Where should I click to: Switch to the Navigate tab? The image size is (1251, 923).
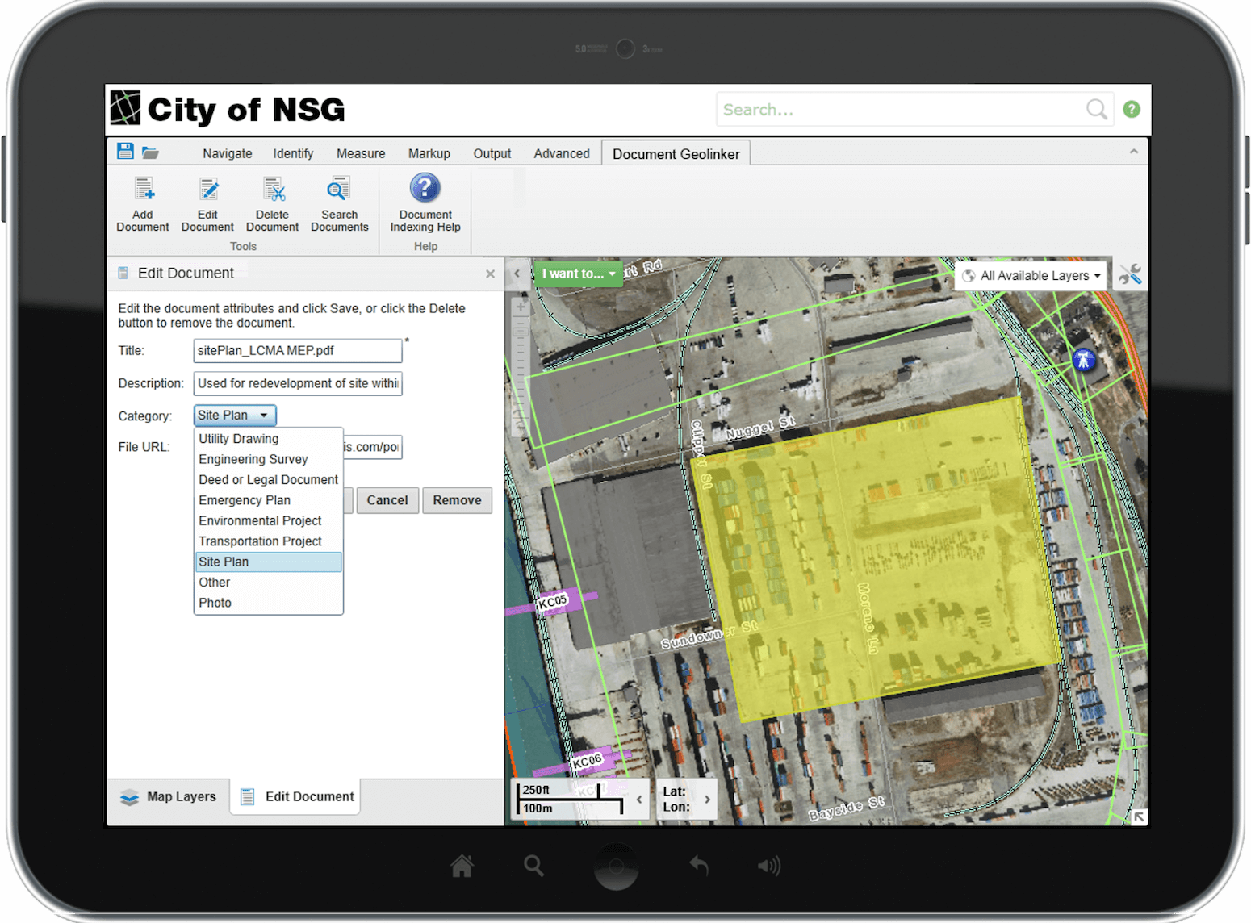point(228,153)
